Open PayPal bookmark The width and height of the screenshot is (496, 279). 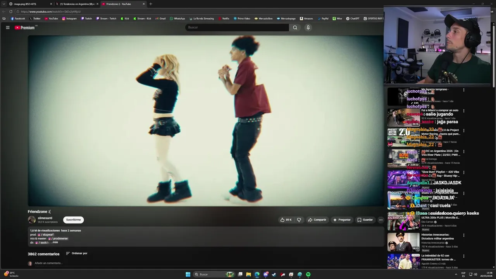click(x=323, y=19)
